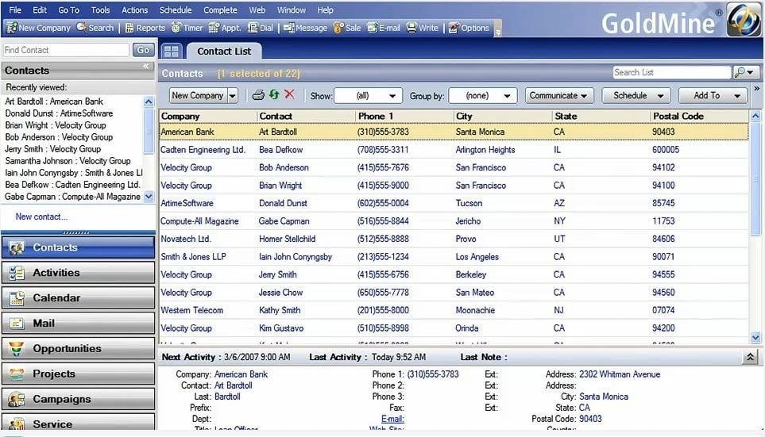
Task: Click the Sale toolbar icon
Action: (x=347, y=28)
